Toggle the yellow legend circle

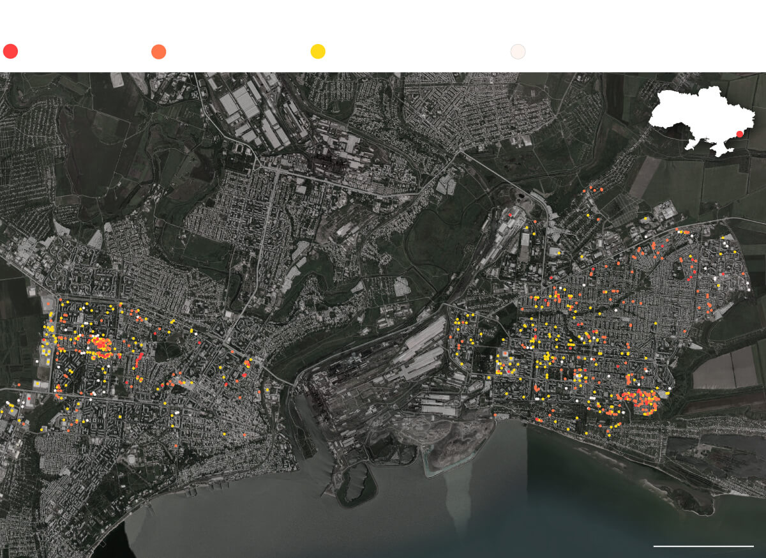(x=318, y=52)
